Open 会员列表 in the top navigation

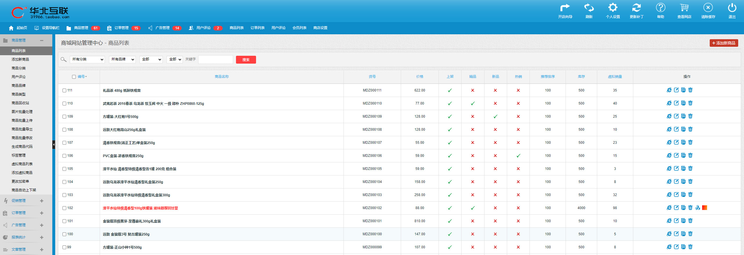(299, 28)
